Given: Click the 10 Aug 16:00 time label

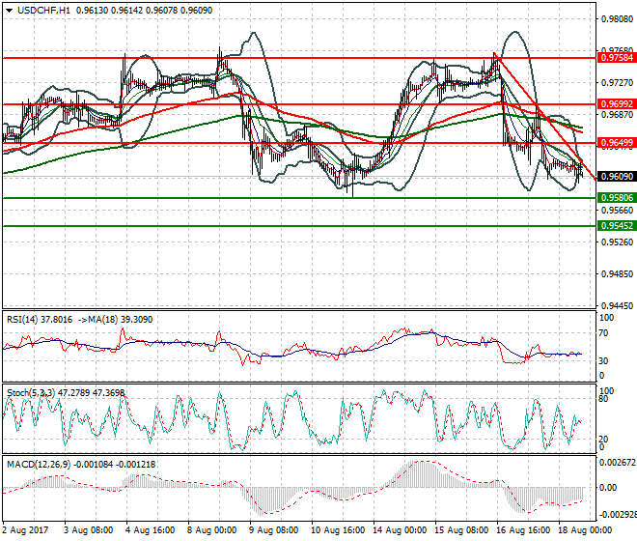Looking at the screenshot, I should click(x=339, y=530).
